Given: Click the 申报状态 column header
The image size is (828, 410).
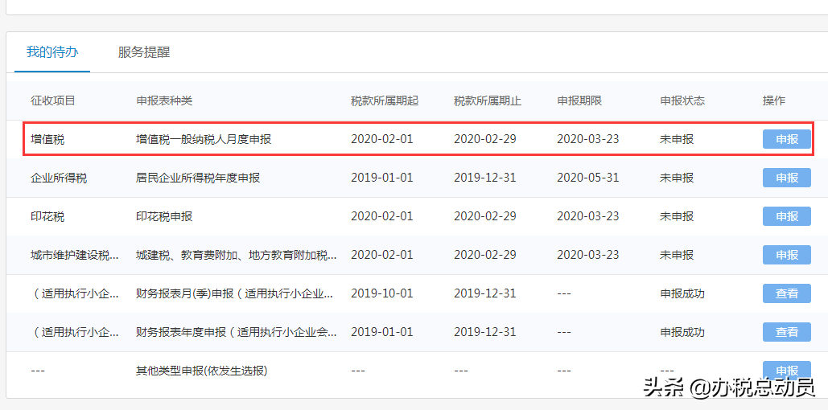Looking at the screenshot, I should [x=682, y=100].
